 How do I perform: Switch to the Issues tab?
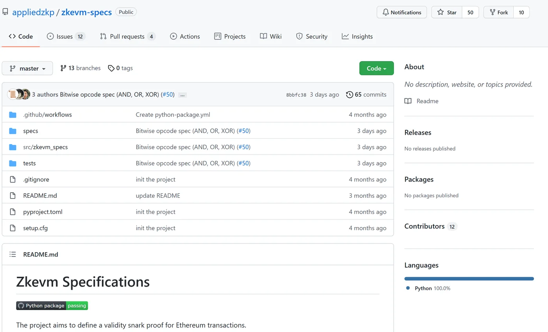tap(66, 36)
